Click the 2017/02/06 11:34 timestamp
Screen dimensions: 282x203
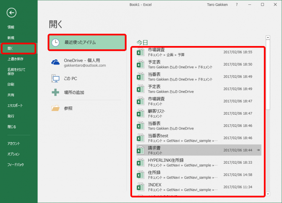(238, 187)
